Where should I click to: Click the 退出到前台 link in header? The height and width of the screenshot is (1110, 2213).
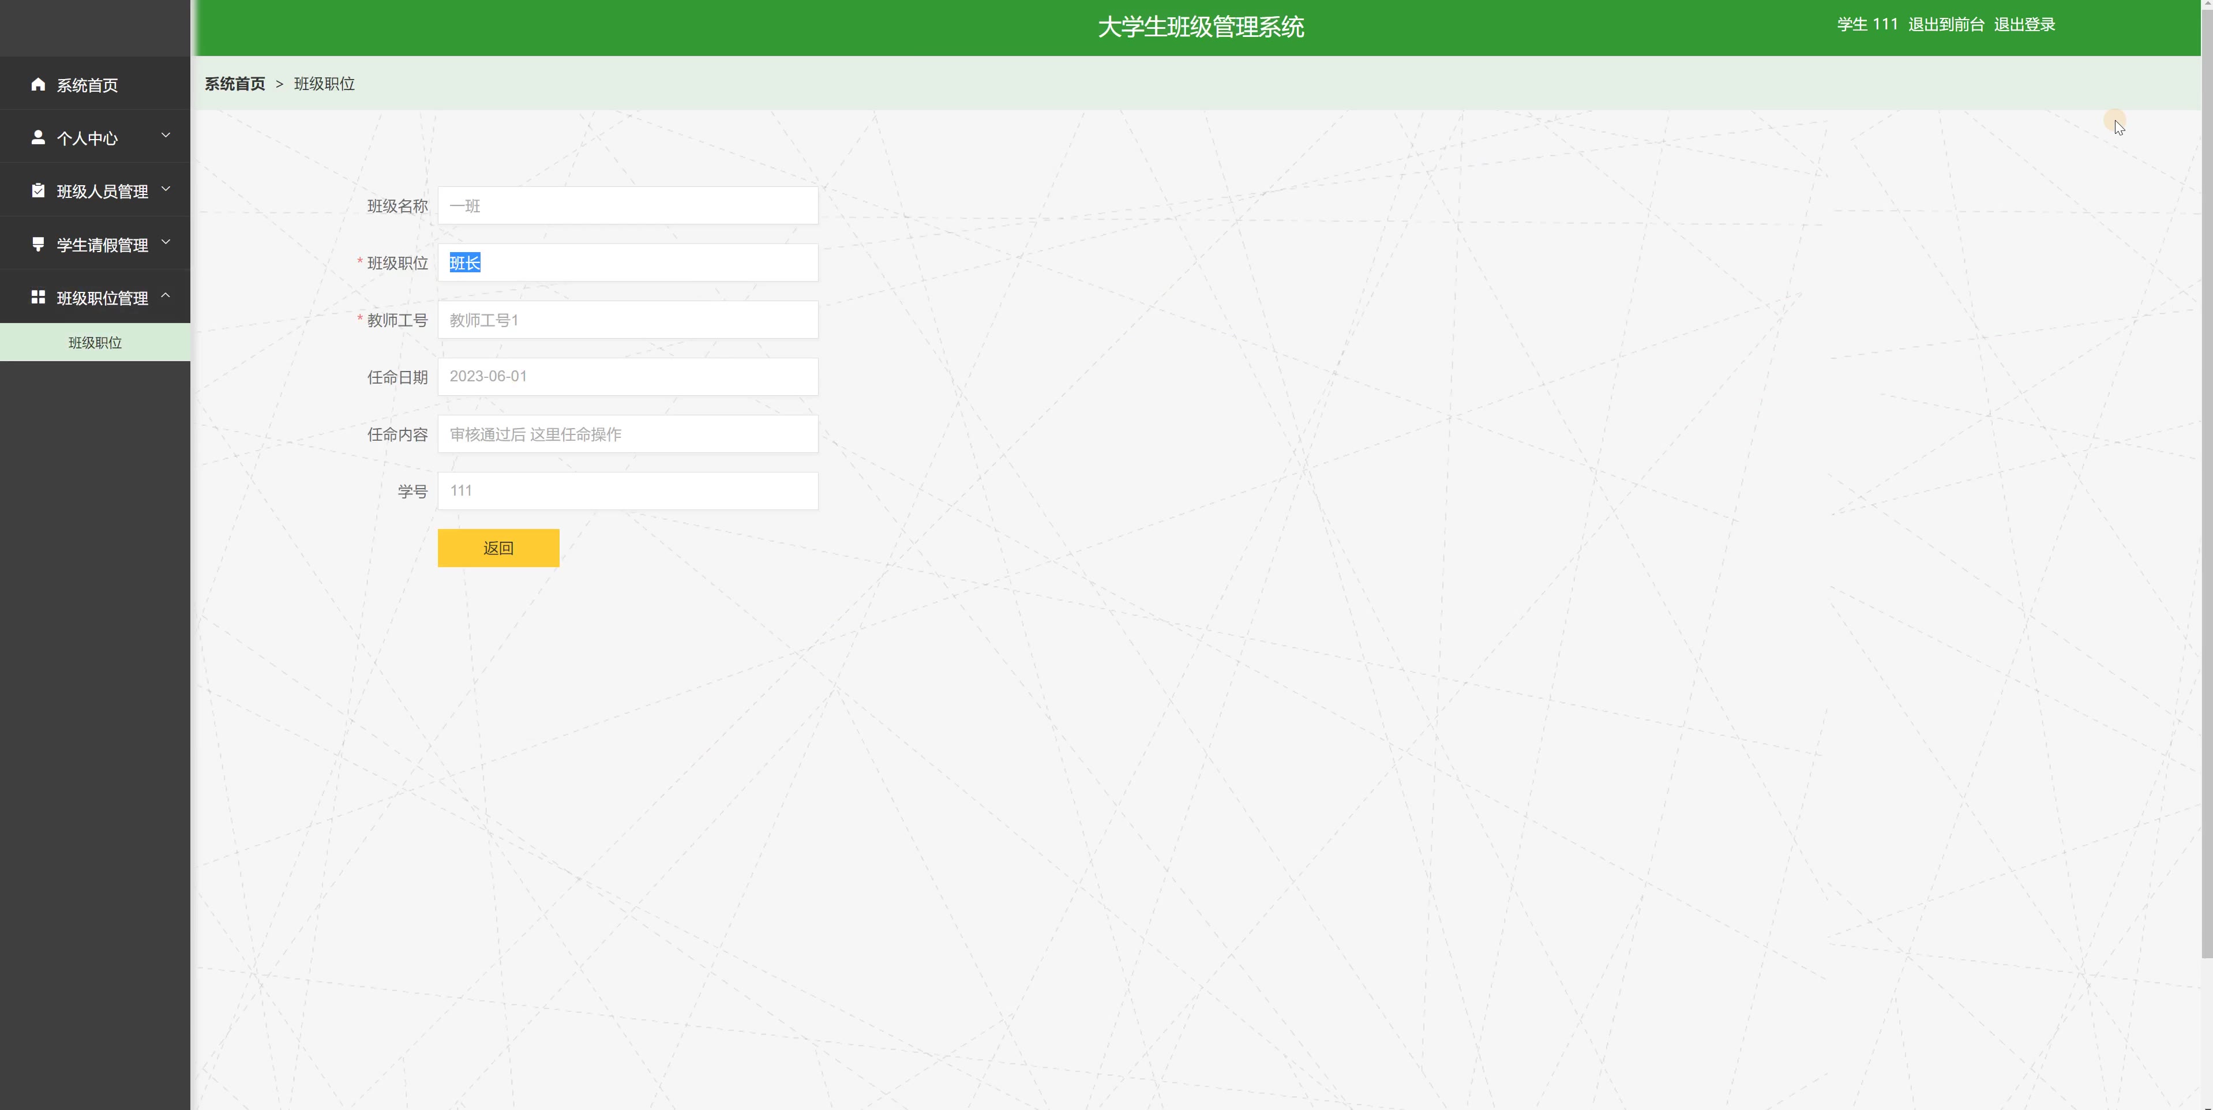click(1946, 25)
